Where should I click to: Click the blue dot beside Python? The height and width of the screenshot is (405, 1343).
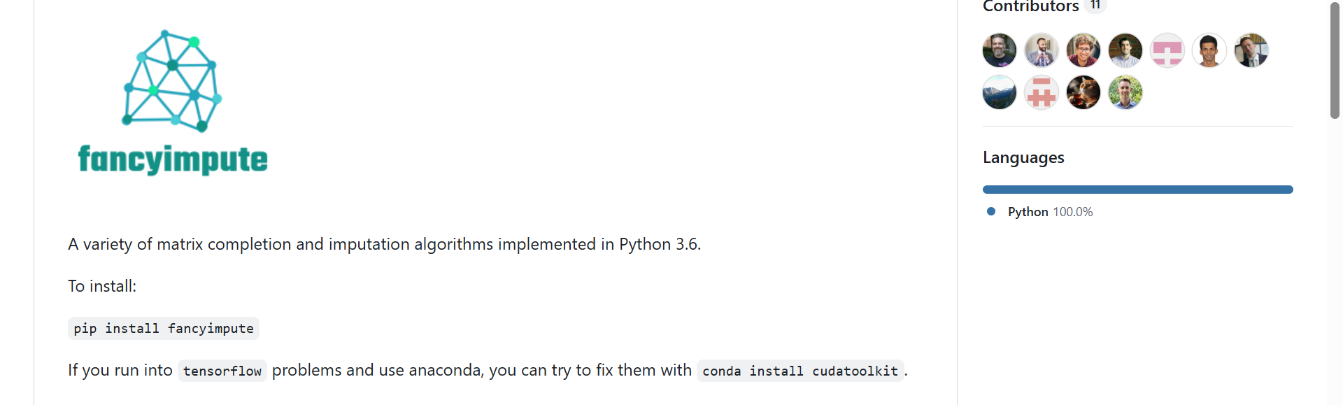point(991,211)
